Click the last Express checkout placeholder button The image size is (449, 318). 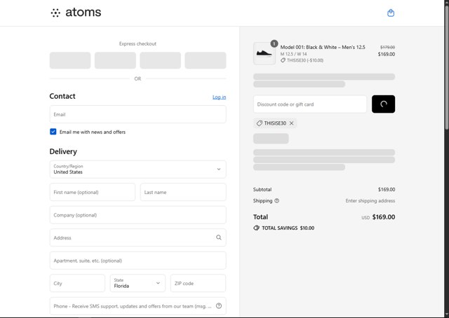(x=206, y=60)
